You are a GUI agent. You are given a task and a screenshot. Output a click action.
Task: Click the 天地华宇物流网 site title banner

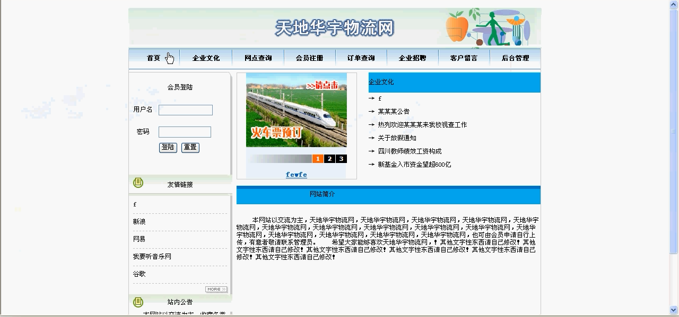point(335,28)
